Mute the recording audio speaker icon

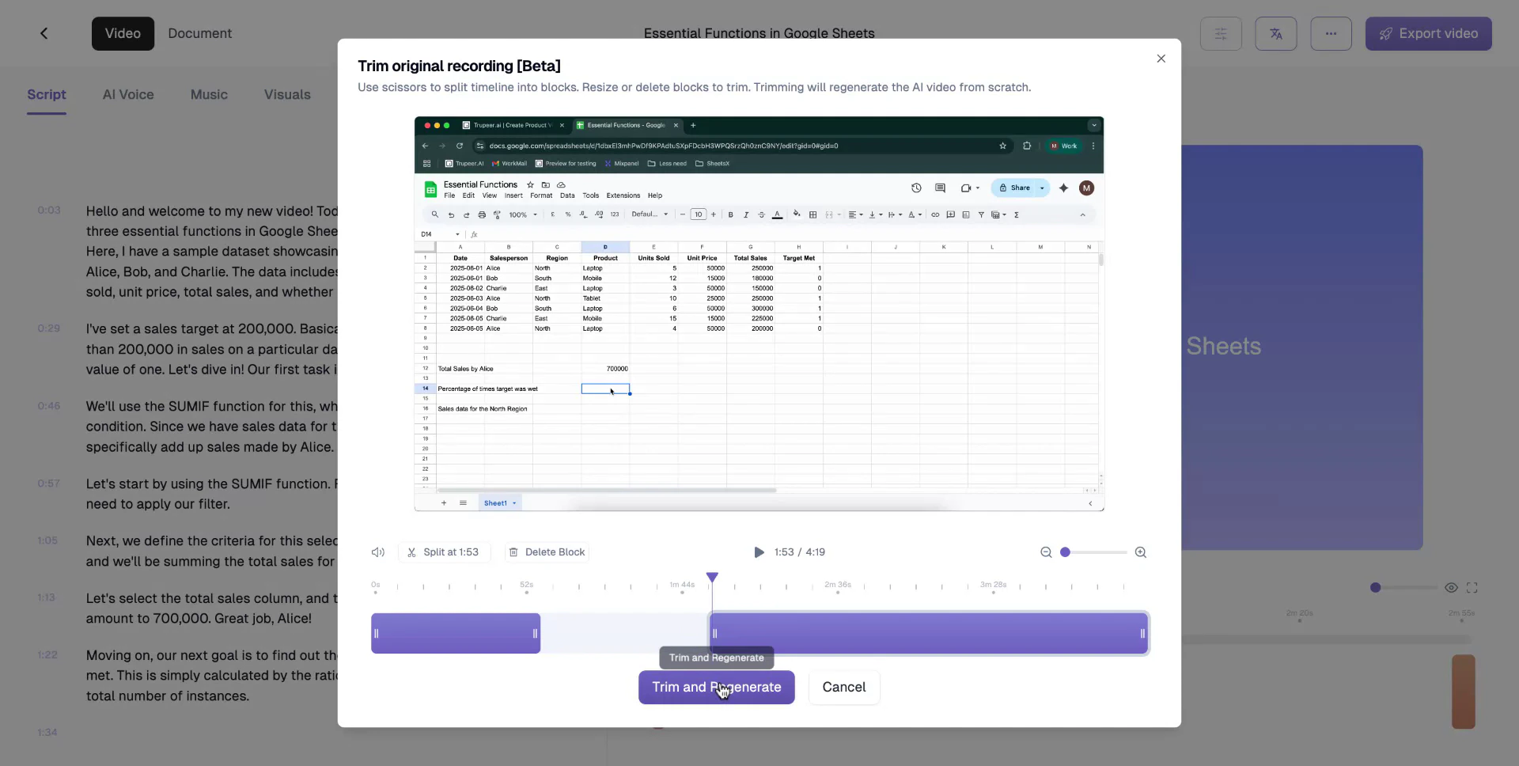pos(377,552)
